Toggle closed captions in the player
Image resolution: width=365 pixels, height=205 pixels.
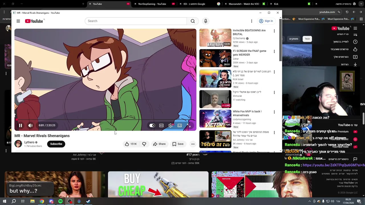[x=161, y=126]
